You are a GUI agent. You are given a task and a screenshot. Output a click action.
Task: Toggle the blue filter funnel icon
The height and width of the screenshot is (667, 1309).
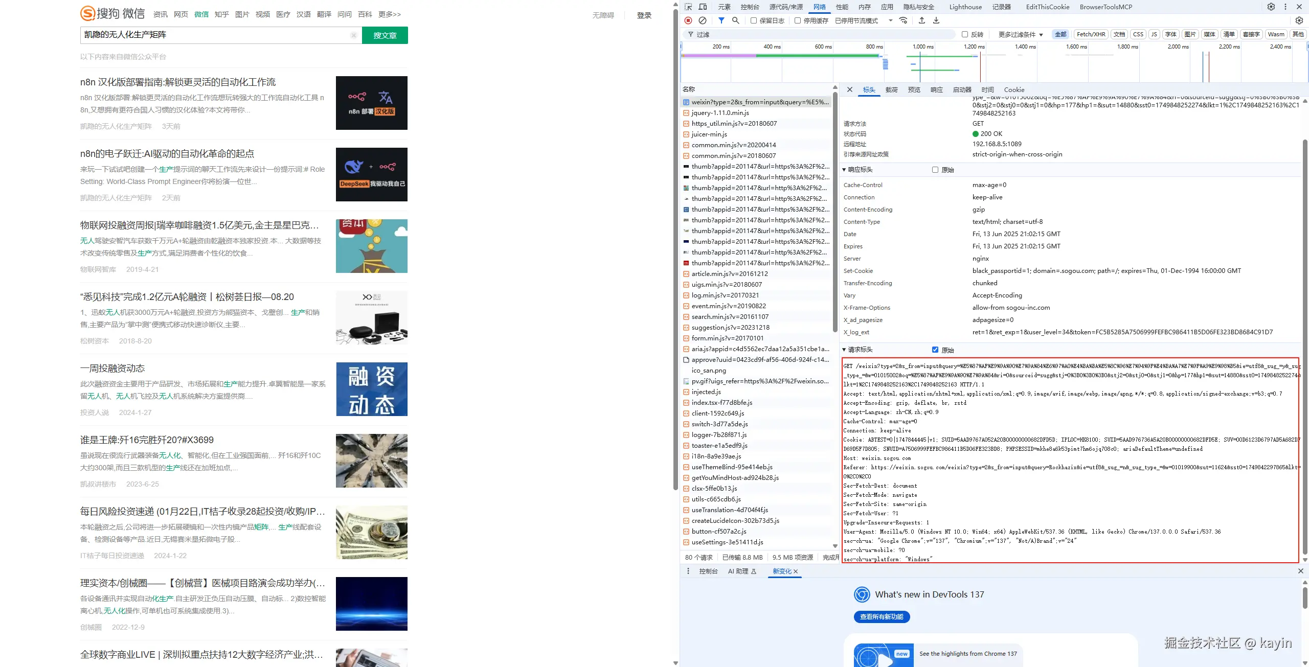click(x=721, y=20)
